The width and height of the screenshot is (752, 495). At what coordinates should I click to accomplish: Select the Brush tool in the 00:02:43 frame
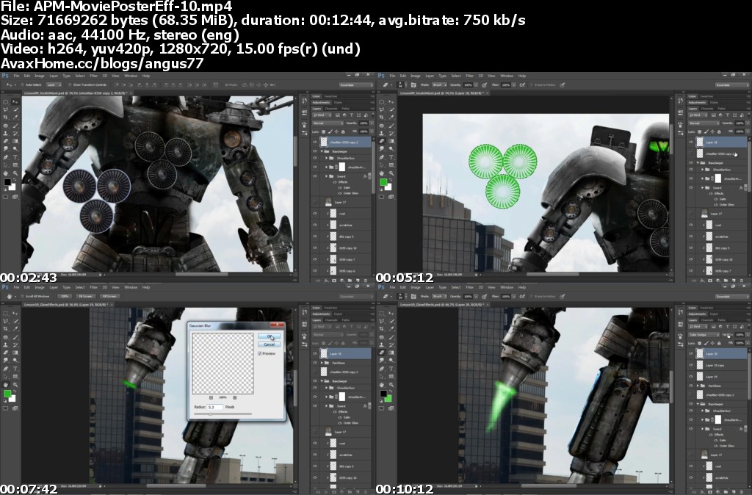point(15,126)
